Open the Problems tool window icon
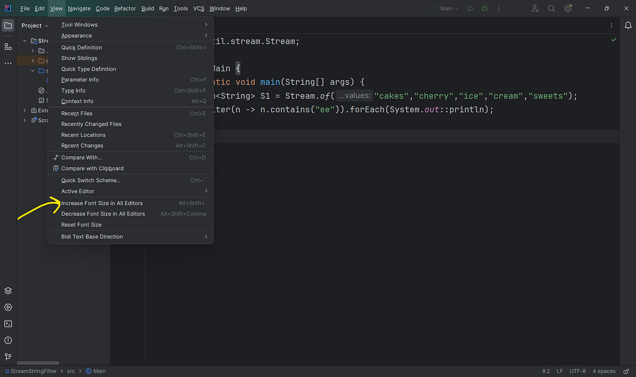The width and height of the screenshot is (636, 377). (7, 341)
